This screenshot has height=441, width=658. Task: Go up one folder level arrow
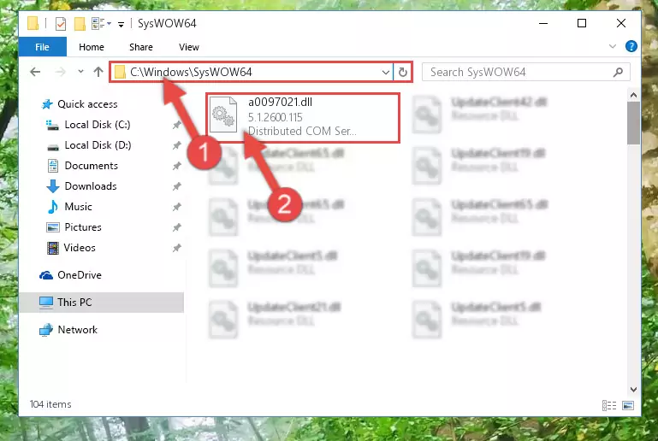pos(98,72)
